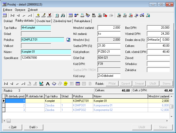Image resolution: width=176 pixels, height=133 pixels.
Task: Open the table view icon before the document navigation arrows
Action: pyautogui.click(x=5, y=16)
